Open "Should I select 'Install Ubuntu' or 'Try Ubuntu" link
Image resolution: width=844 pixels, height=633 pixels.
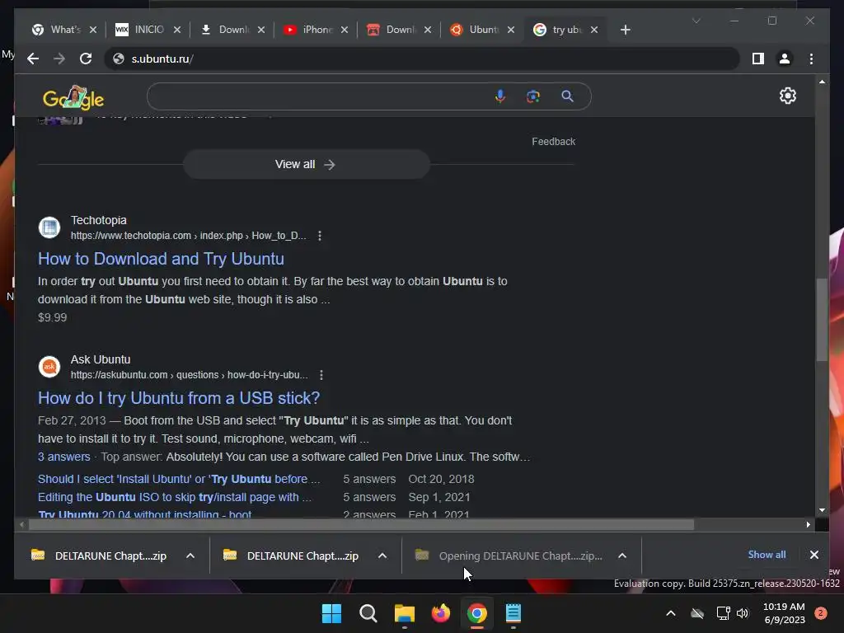coord(179,479)
